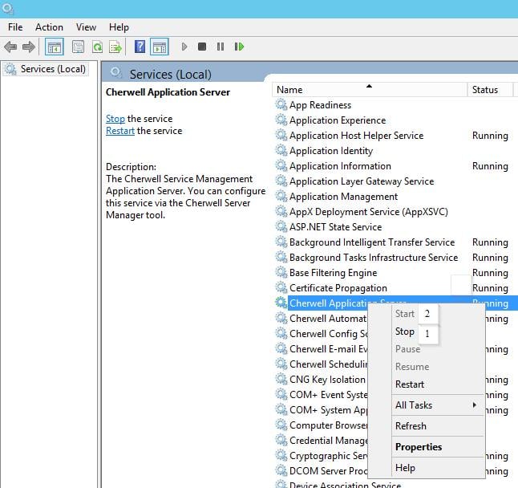
Task: Click the Stop the service link
Action: click(x=115, y=119)
